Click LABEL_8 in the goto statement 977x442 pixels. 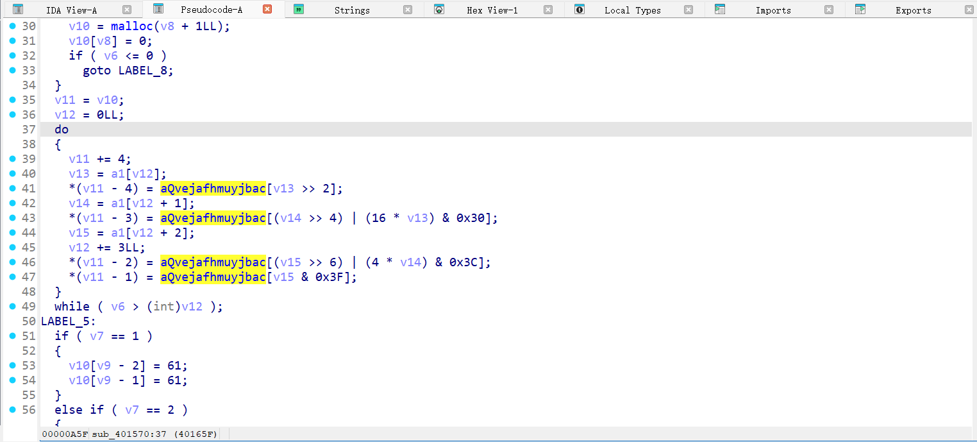pos(146,71)
